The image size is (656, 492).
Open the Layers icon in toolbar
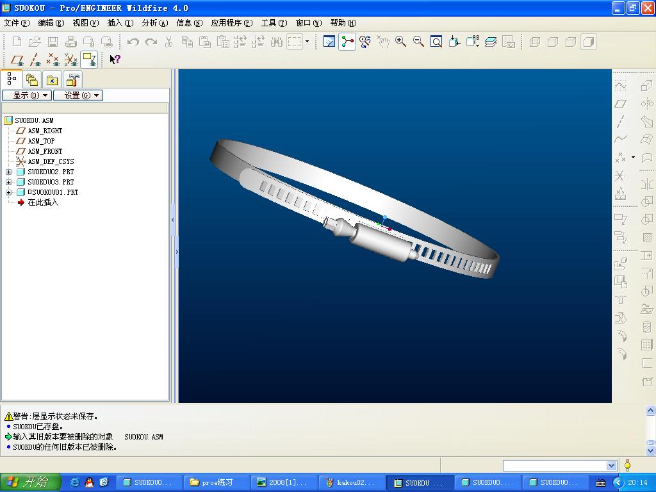[x=490, y=42]
